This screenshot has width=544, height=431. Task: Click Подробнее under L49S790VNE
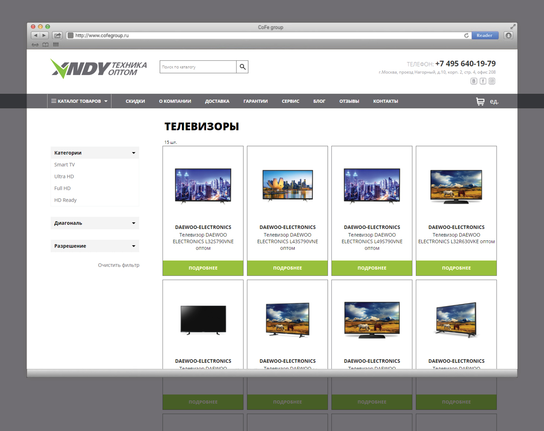point(372,268)
